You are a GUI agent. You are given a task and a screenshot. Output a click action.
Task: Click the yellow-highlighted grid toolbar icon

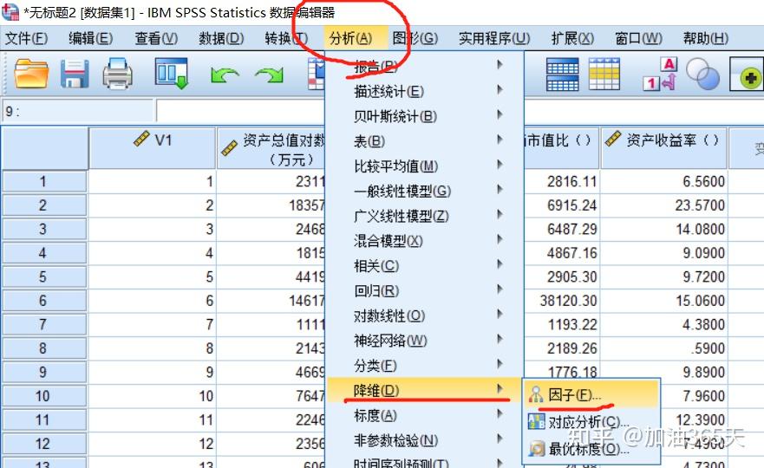604,74
